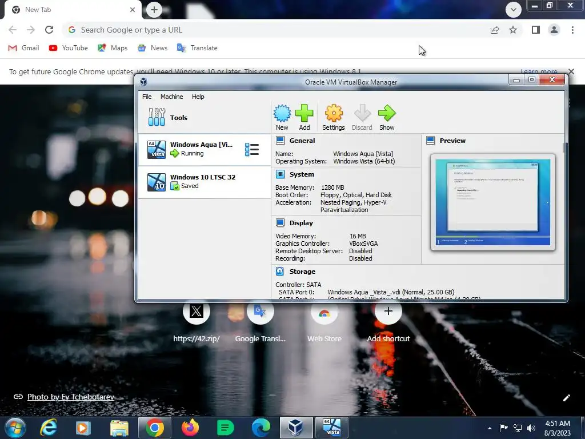This screenshot has height=439, width=585.
Task: Click the customize Chrome pencil icon
Action: (x=566, y=398)
